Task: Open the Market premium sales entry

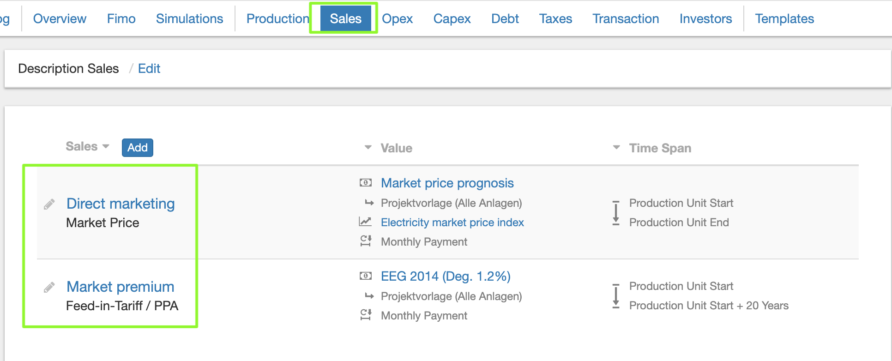Action: (120, 287)
